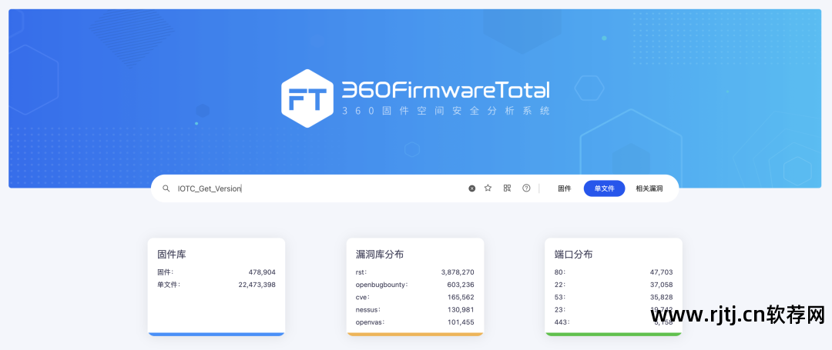832x350 pixels.
Task: Open the 固件库 card heading
Action: [172, 255]
